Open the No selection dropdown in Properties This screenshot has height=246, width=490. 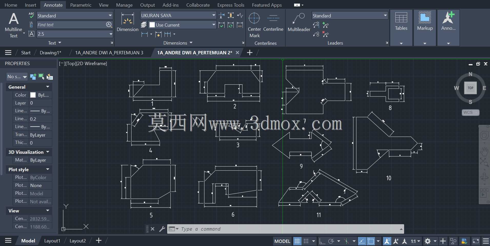pyautogui.click(x=17, y=77)
